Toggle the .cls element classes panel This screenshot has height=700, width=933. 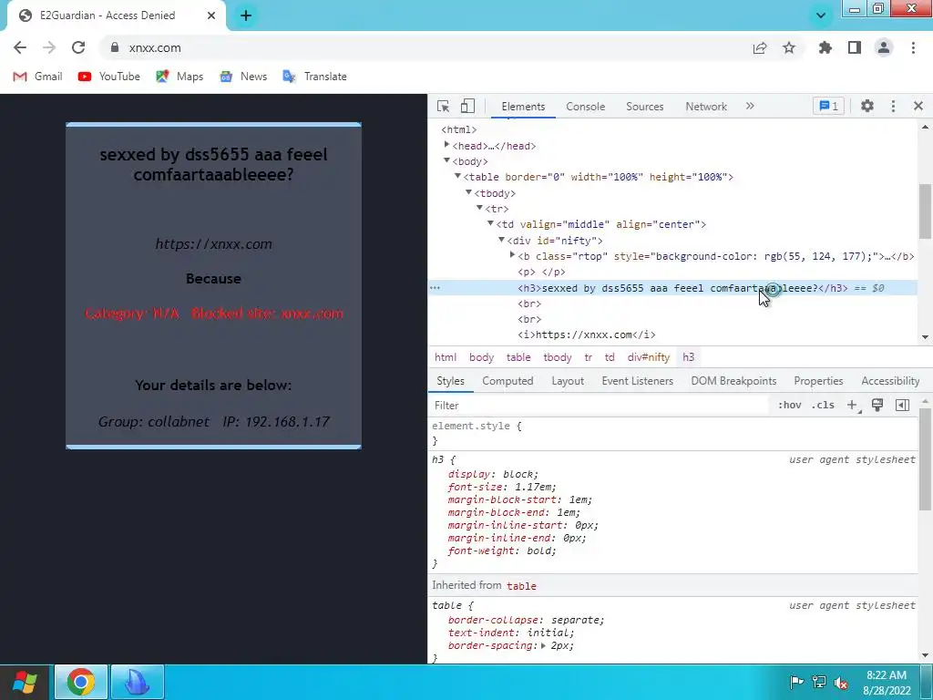point(823,405)
